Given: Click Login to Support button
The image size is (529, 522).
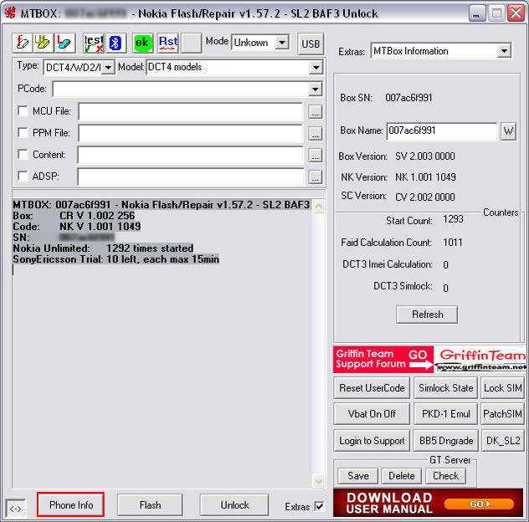Looking at the screenshot, I should click(x=372, y=441).
